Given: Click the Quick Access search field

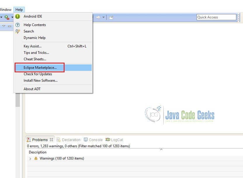Looking at the screenshot, I should coord(216,17).
